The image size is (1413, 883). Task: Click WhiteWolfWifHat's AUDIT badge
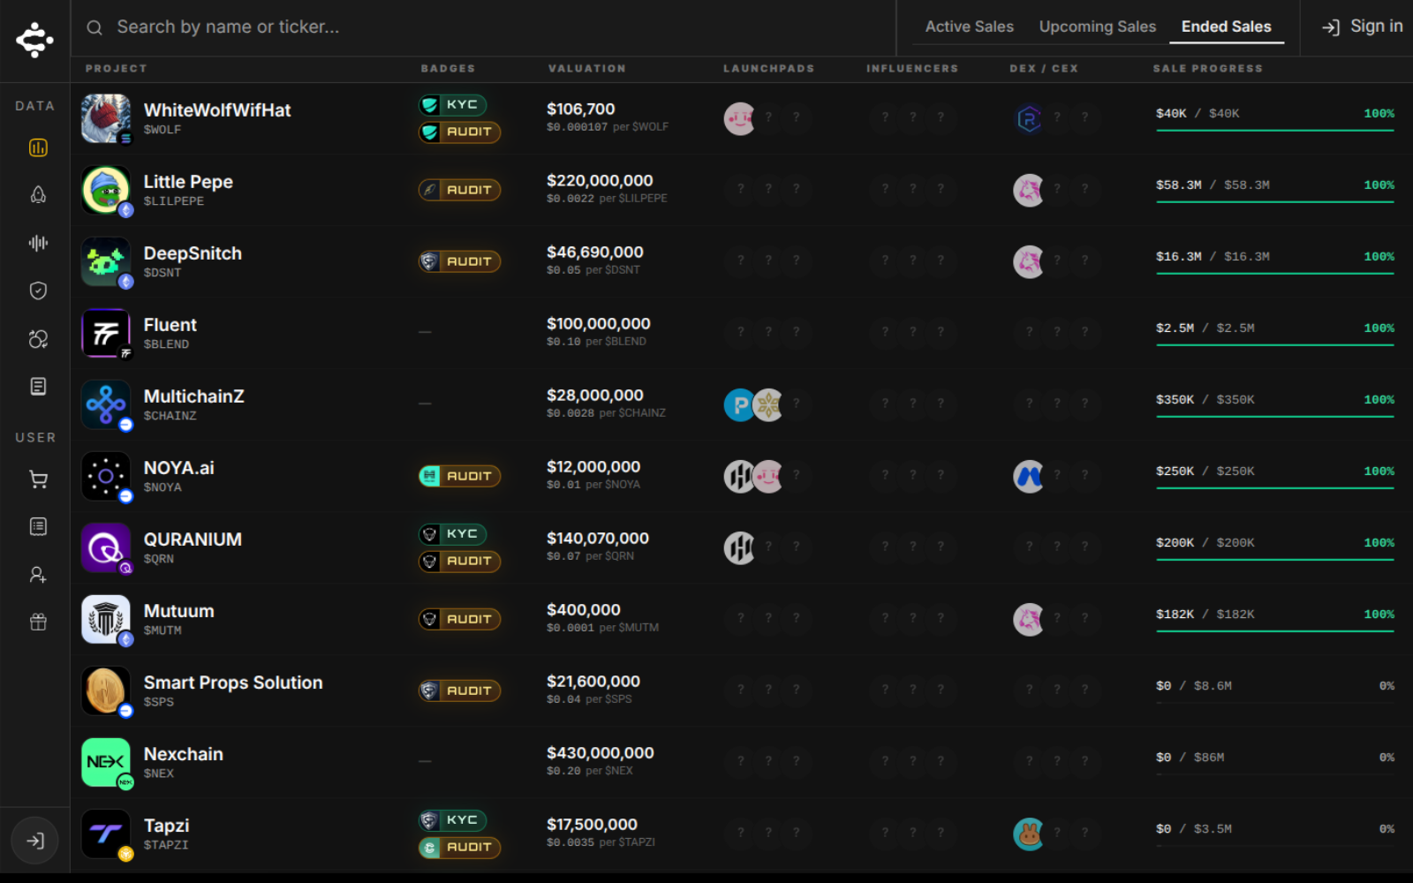459,132
